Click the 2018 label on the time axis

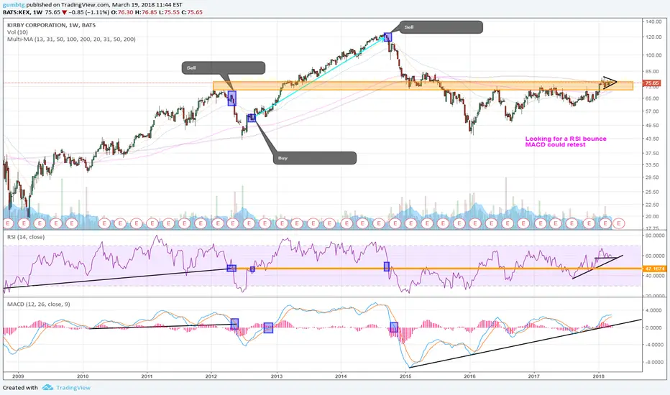[x=598, y=376]
